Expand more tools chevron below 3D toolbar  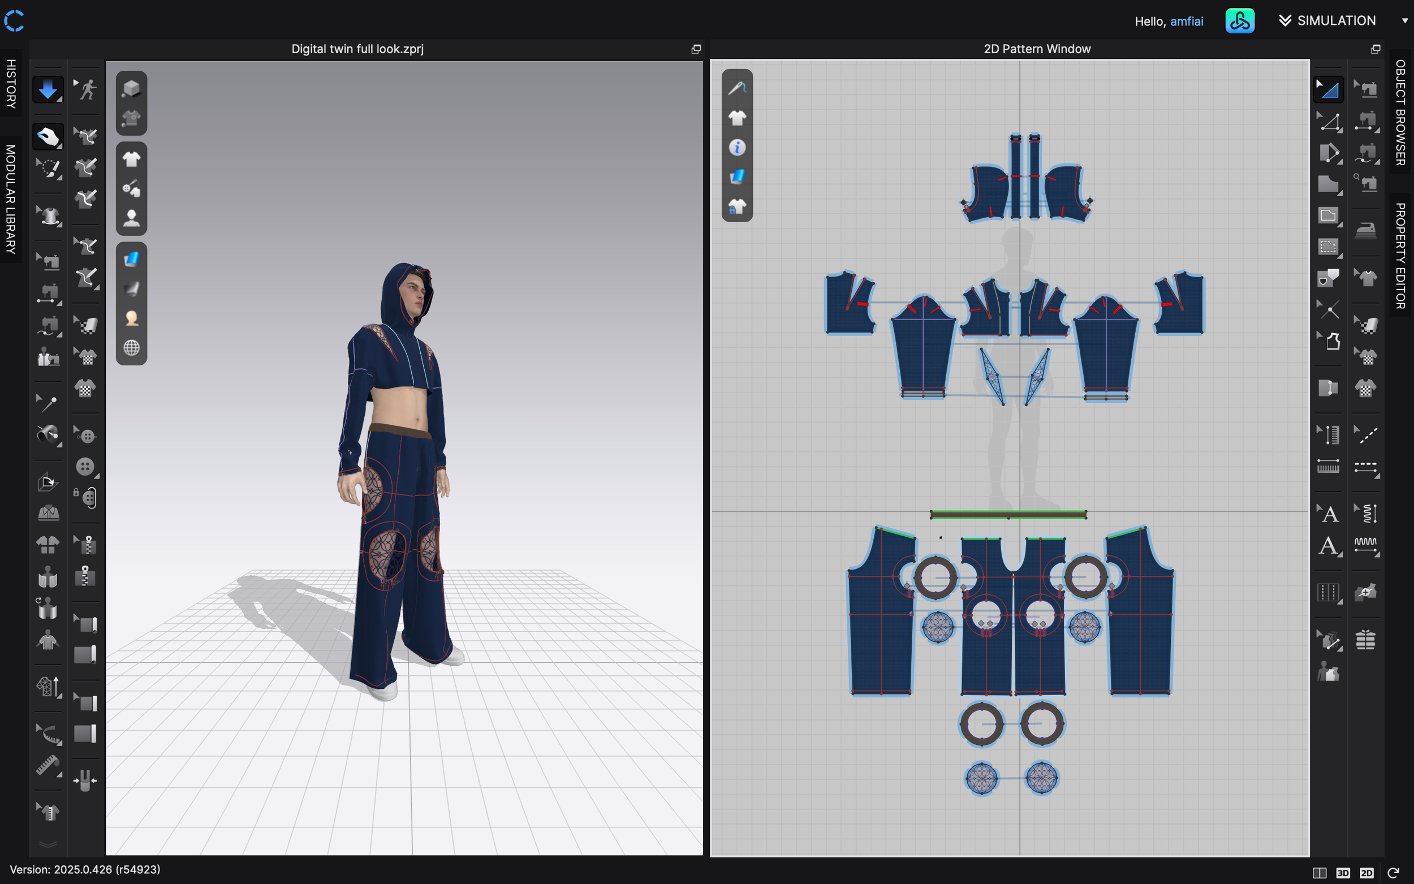(48, 844)
